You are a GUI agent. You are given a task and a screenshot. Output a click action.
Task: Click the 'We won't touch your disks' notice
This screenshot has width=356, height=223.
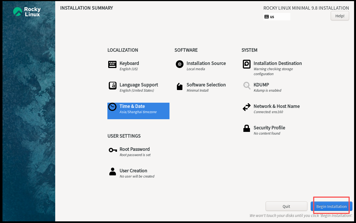tap(301, 216)
